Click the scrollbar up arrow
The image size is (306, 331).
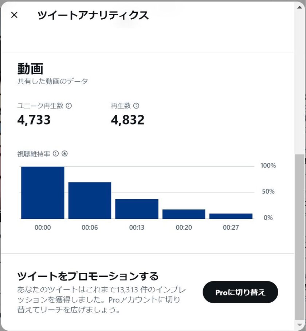click(300, 7)
